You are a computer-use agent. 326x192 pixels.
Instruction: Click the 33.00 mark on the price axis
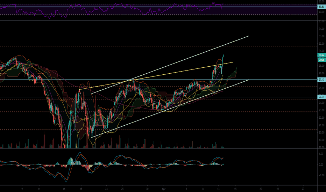[321, 36]
